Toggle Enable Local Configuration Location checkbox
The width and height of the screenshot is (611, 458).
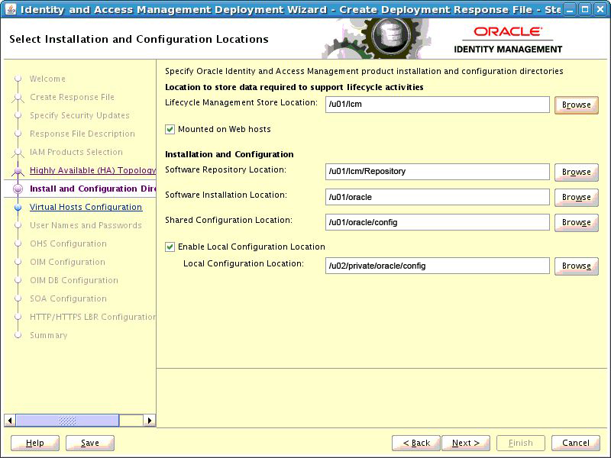point(170,247)
